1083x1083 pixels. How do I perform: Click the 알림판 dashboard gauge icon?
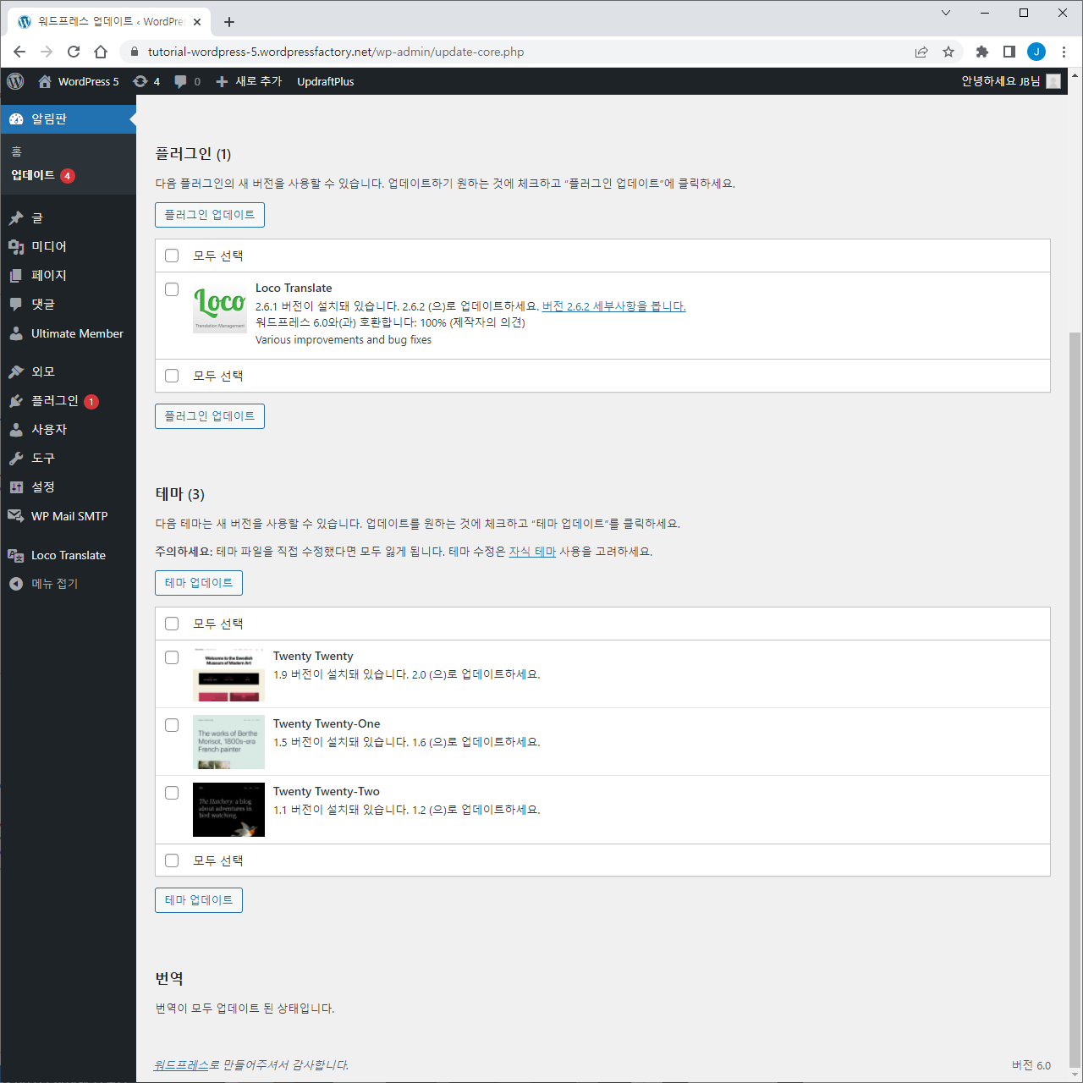coord(16,119)
